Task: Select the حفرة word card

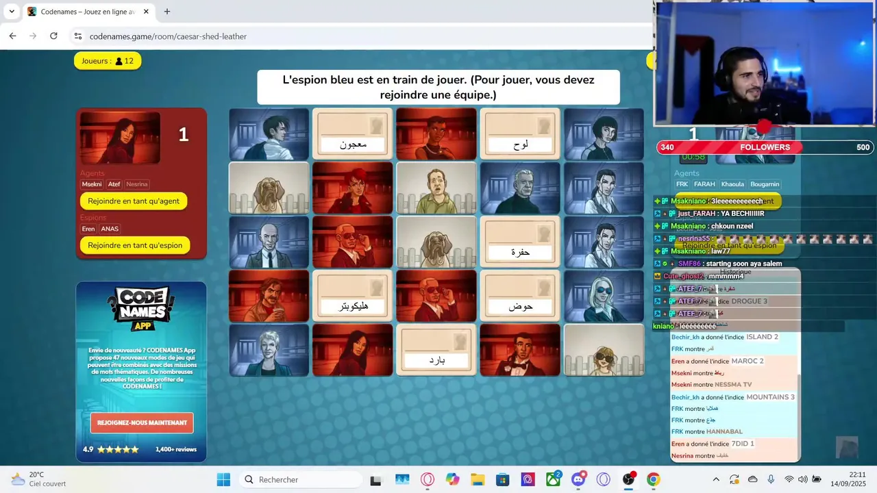Action: point(520,242)
